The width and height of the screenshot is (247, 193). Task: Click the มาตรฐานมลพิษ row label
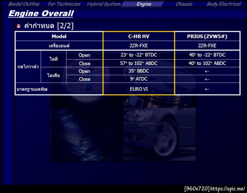[x=32, y=89]
